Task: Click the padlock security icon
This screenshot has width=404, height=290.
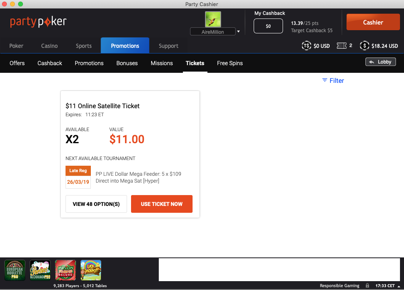Action: tap(367, 285)
